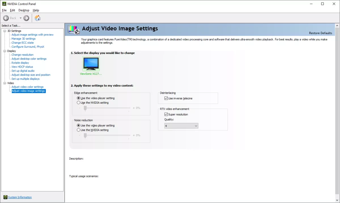
Task: Open the Edit menu
Action: (12, 10)
